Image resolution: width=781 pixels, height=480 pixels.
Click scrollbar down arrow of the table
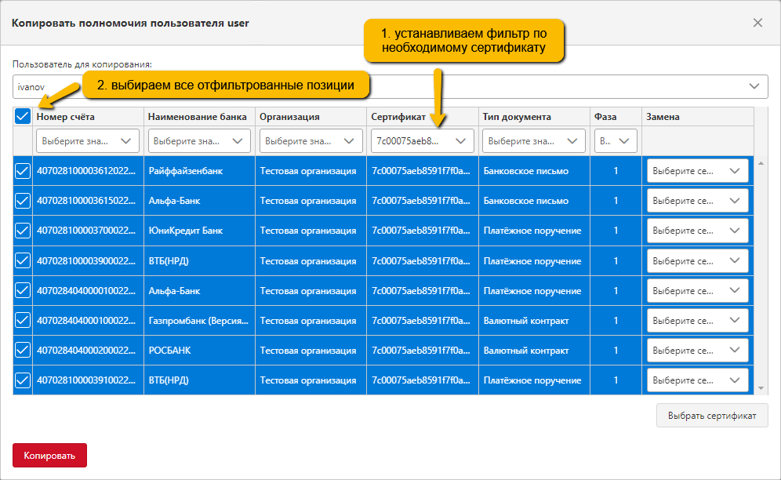(761, 387)
